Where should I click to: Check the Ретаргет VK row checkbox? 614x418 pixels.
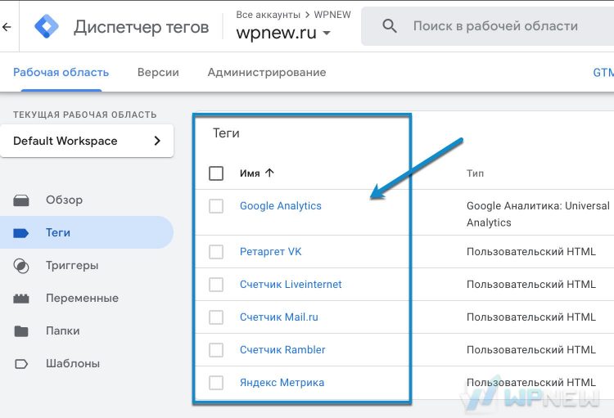click(216, 252)
